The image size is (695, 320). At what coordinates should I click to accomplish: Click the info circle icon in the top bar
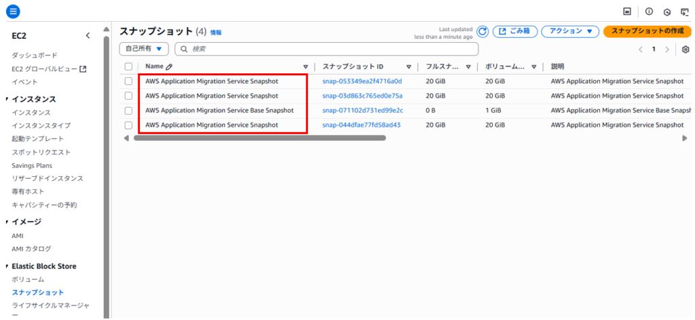tap(649, 12)
